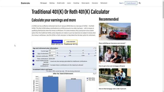Click chart type icon beside After-Tax chart
164x92 pixels.
[94, 74]
